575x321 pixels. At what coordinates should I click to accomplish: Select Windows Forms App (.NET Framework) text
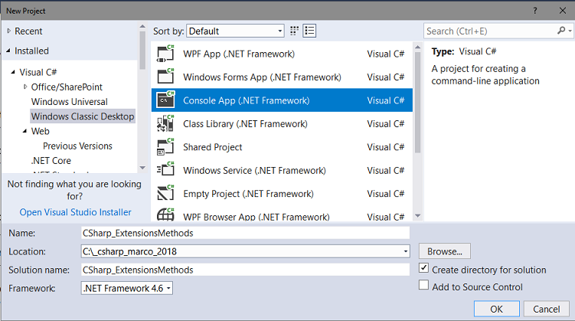tap(262, 77)
